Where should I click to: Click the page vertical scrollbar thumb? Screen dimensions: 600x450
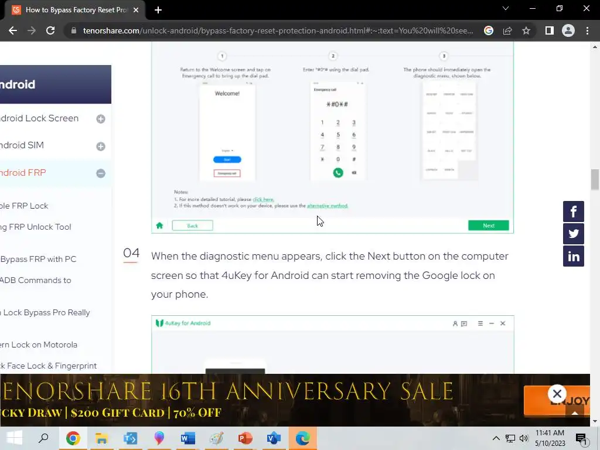595,179
